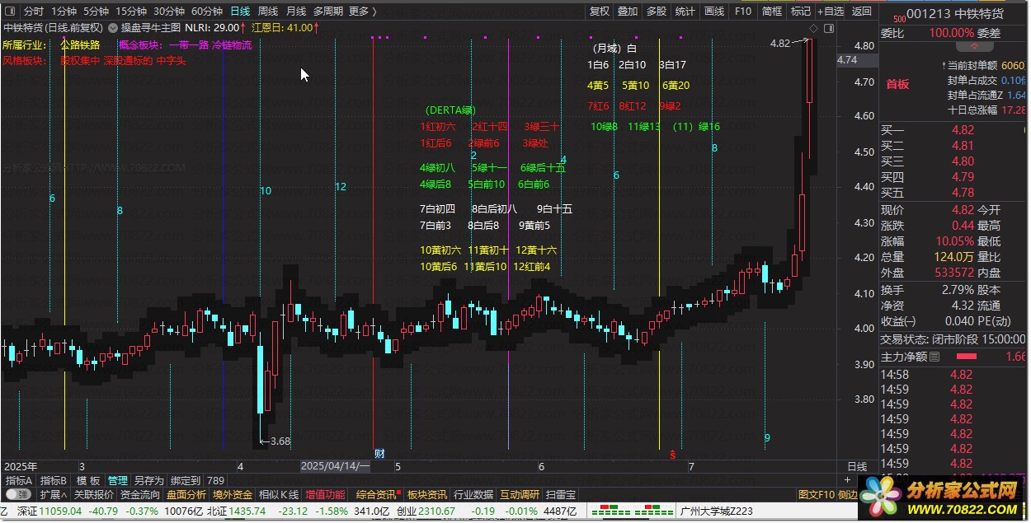The width and height of the screenshot is (1031, 523).
Task: Click the 2025/04/14 date label on the time axis
Action: point(336,466)
